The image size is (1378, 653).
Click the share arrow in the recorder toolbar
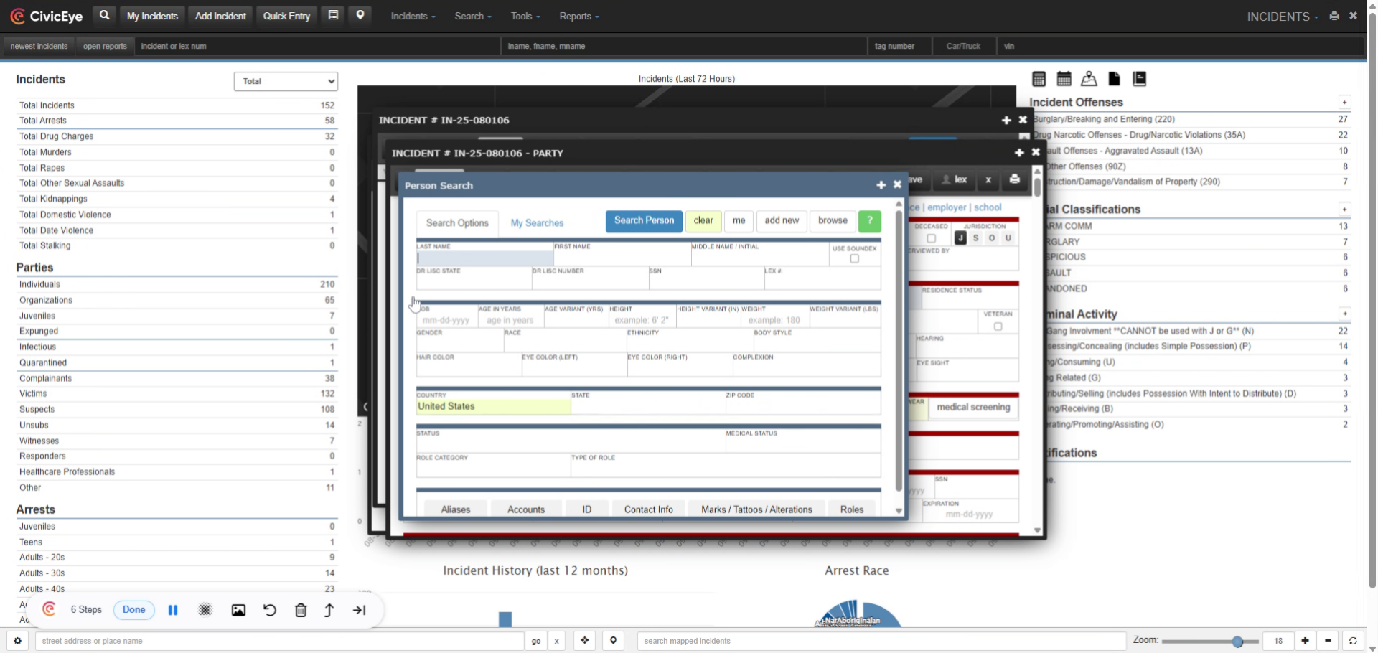(329, 610)
